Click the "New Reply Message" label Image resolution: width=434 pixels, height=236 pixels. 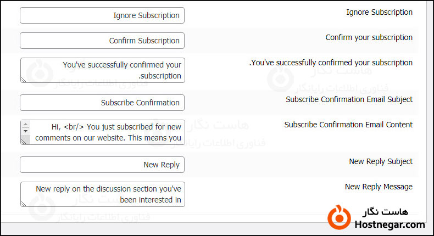[379, 187]
